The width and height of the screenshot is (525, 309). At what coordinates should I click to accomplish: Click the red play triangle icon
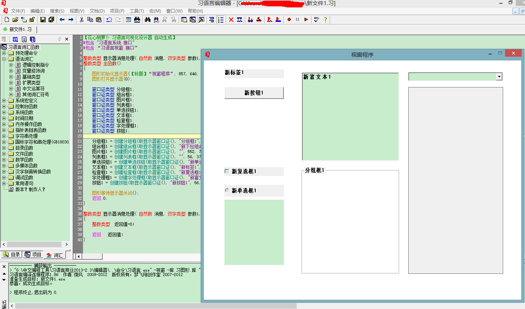[x=306, y=20]
